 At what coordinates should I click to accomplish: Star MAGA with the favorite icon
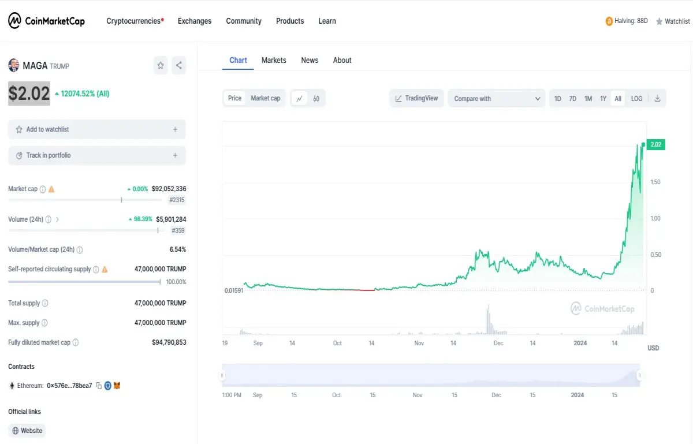(x=161, y=66)
